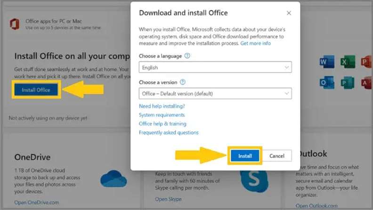Click the Skype logo icon
The width and height of the screenshot is (373, 210).
pyautogui.click(x=254, y=181)
